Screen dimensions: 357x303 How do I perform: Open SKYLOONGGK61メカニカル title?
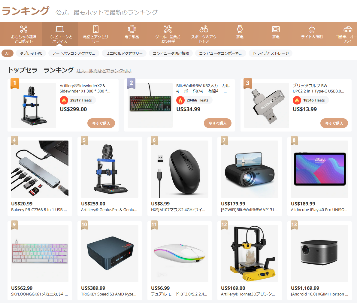click(40, 294)
